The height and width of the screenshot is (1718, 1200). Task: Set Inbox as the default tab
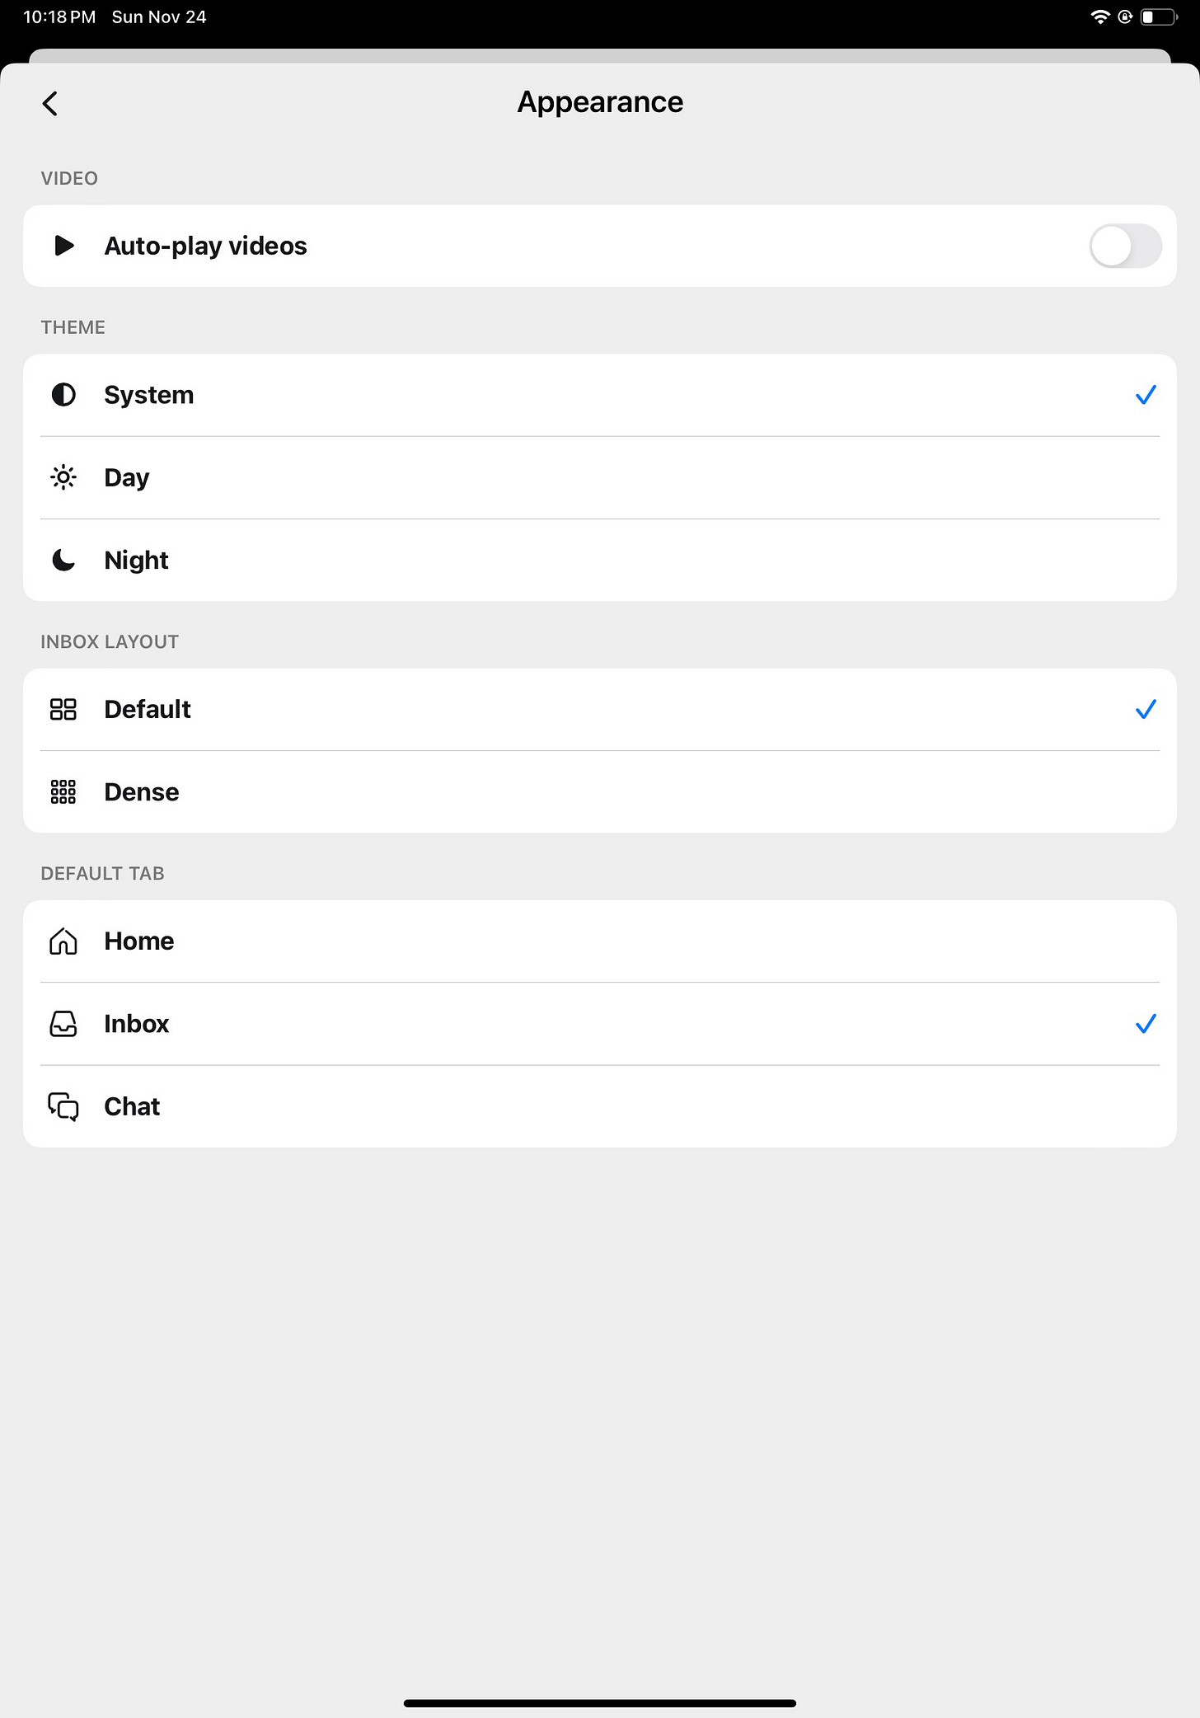(x=600, y=1023)
